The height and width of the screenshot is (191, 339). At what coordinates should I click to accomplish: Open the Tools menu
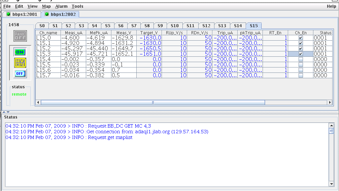click(77, 6)
